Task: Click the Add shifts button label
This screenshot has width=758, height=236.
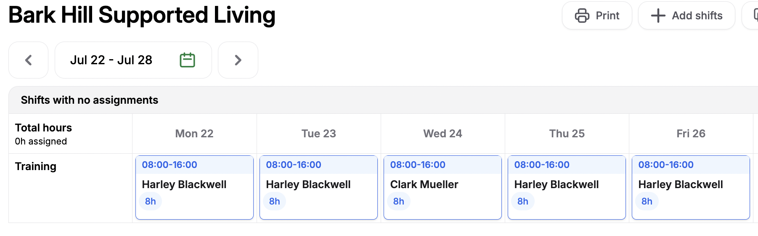Action: coord(697,16)
